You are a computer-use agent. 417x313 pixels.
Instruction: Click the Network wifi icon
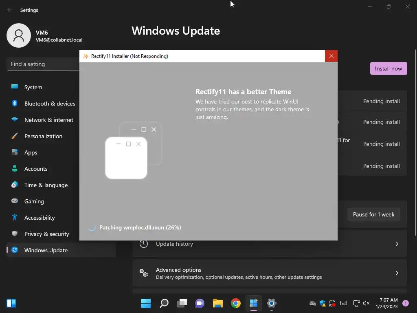point(15,119)
